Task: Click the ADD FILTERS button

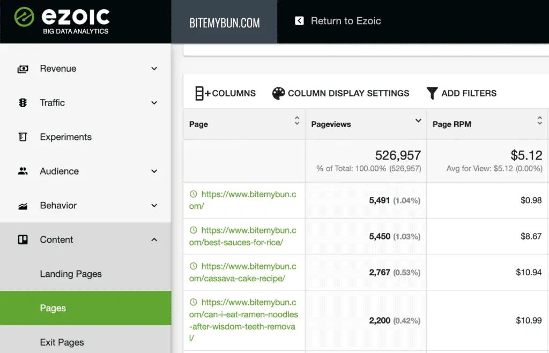Action: [x=462, y=93]
